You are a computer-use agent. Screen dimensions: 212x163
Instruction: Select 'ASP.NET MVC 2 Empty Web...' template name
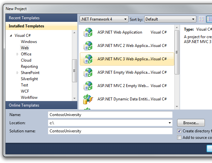tap(123, 86)
